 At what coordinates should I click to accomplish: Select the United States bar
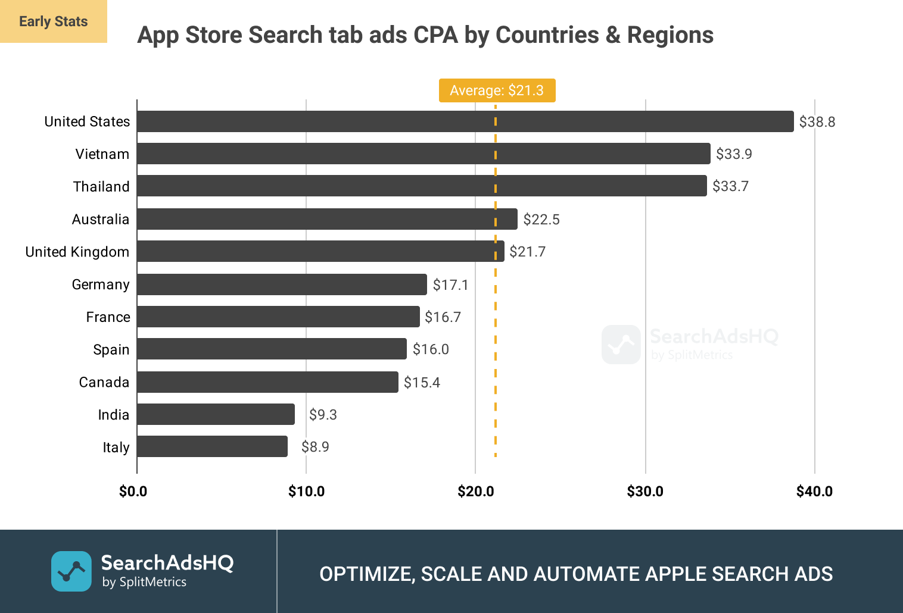point(465,121)
